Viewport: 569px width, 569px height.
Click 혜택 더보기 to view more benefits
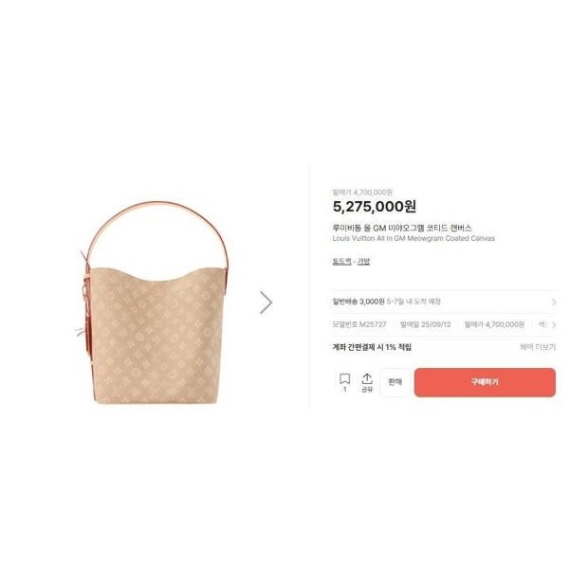click(x=538, y=347)
